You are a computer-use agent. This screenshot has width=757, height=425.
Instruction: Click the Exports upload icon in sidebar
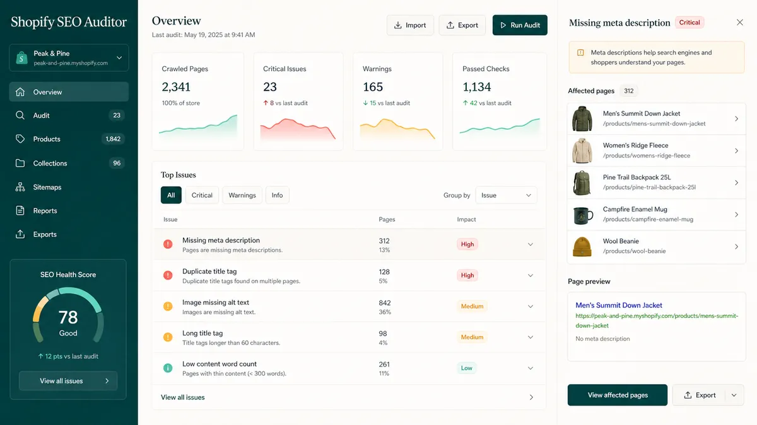coord(21,234)
